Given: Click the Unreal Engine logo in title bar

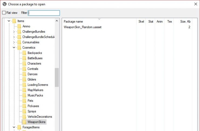Looking at the screenshot, I should click(x=5, y=4).
